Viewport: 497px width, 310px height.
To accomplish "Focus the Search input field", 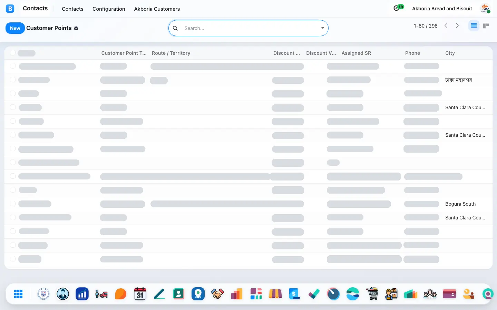I will tap(251, 28).
